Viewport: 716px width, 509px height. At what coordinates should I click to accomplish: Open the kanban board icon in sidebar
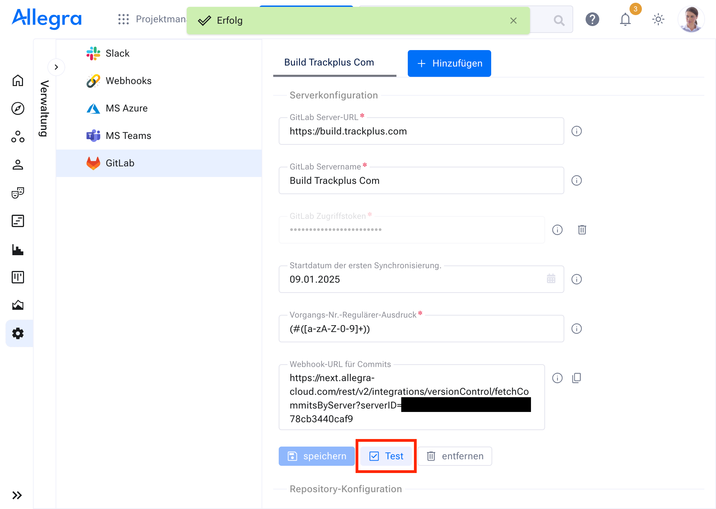tap(18, 277)
